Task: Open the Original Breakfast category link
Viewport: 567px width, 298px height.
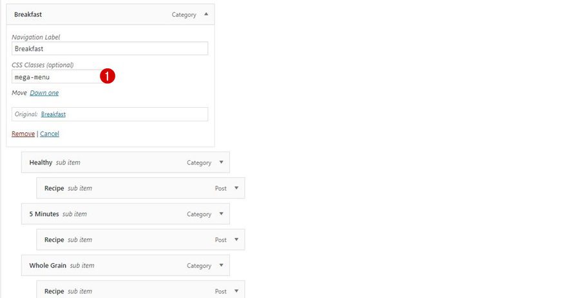Action: [x=53, y=114]
